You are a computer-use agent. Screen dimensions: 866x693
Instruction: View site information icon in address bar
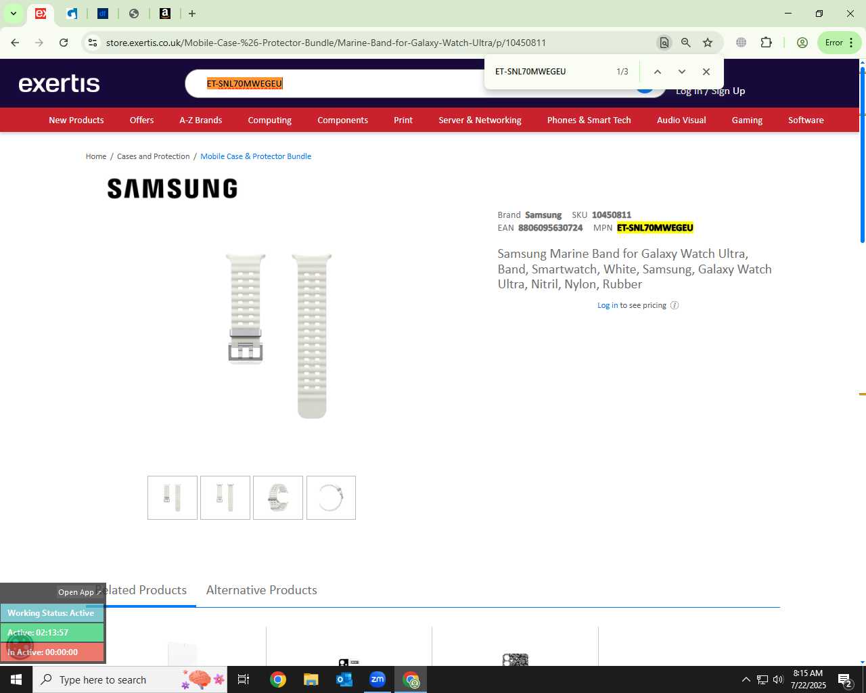coord(93,43)
